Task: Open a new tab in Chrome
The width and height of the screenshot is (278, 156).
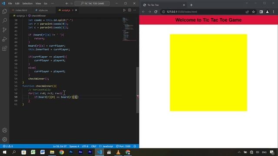Action: tap(191, 5)
